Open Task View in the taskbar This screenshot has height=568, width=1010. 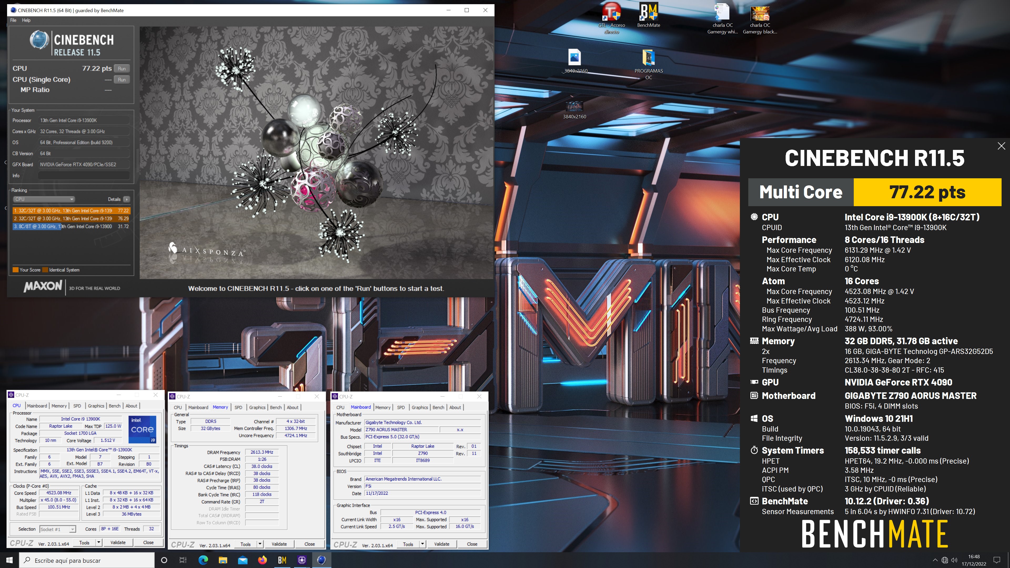183,560
